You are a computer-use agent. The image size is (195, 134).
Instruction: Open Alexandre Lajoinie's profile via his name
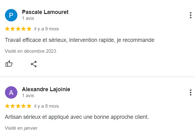46,89
